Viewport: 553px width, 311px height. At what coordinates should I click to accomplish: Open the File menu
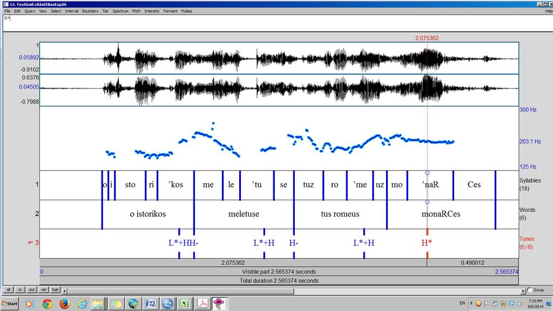click(x=7, y=11)
